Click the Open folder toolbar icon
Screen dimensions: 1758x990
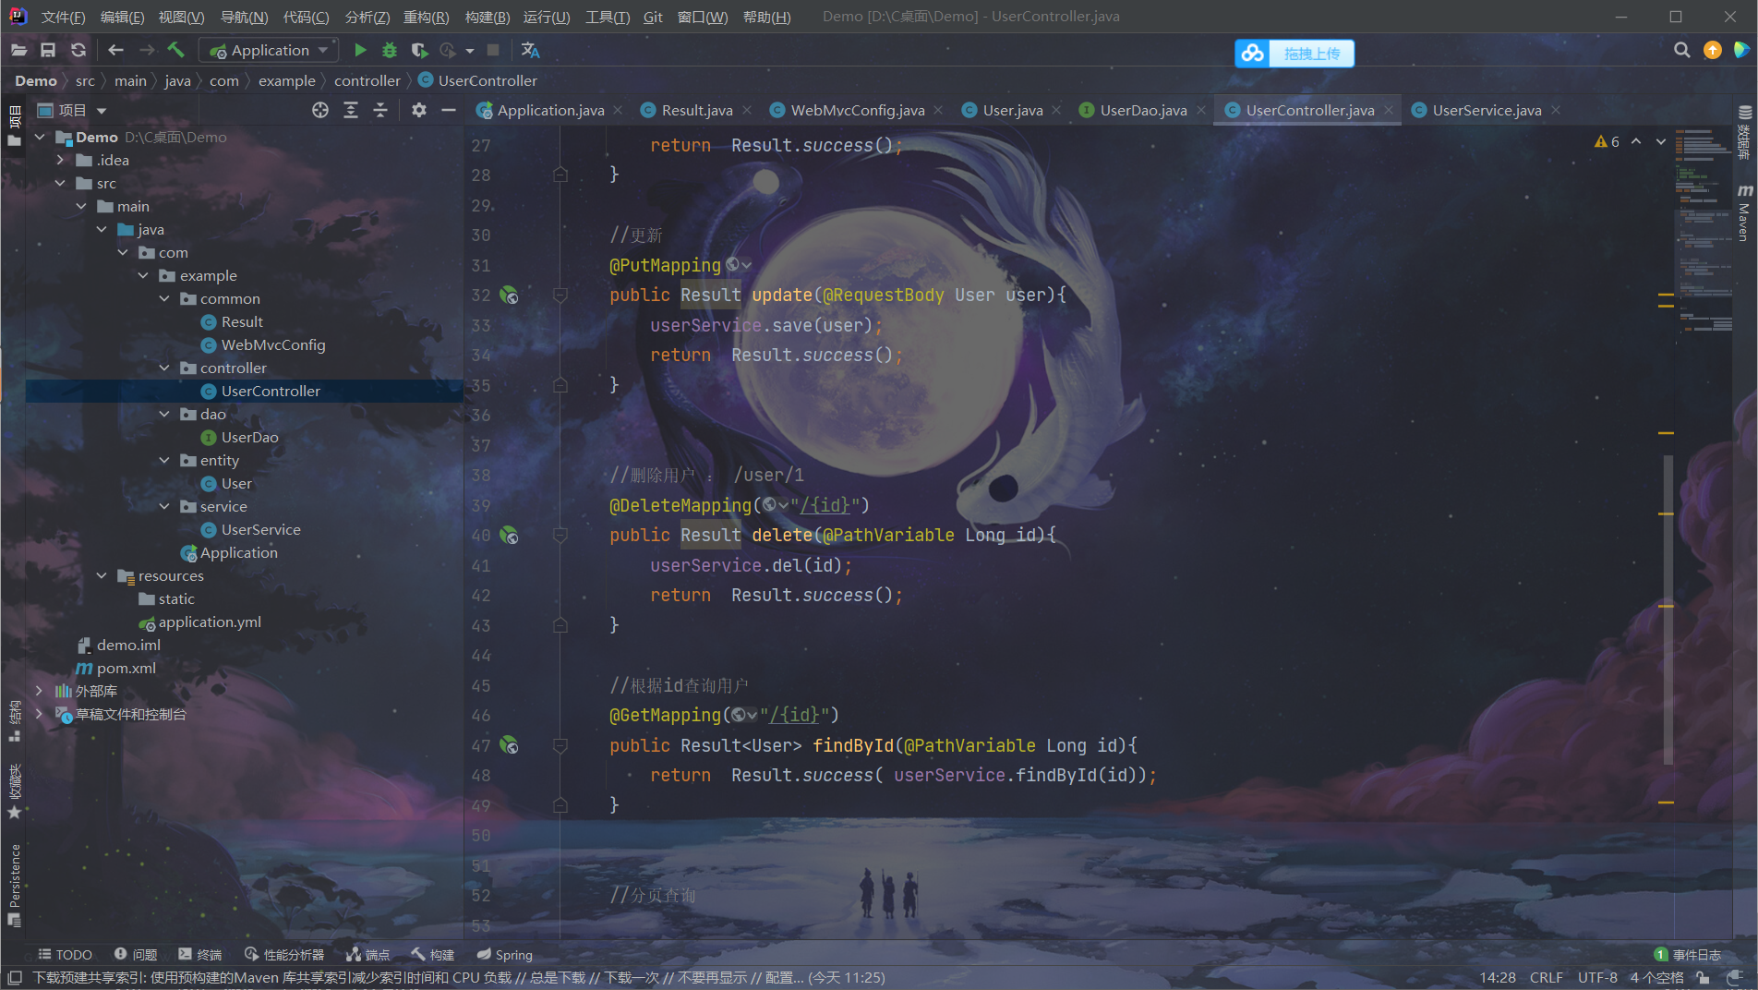(18, 50)
